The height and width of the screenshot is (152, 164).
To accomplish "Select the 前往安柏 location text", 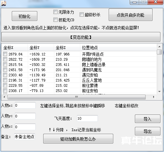I will tap(90, 90).
